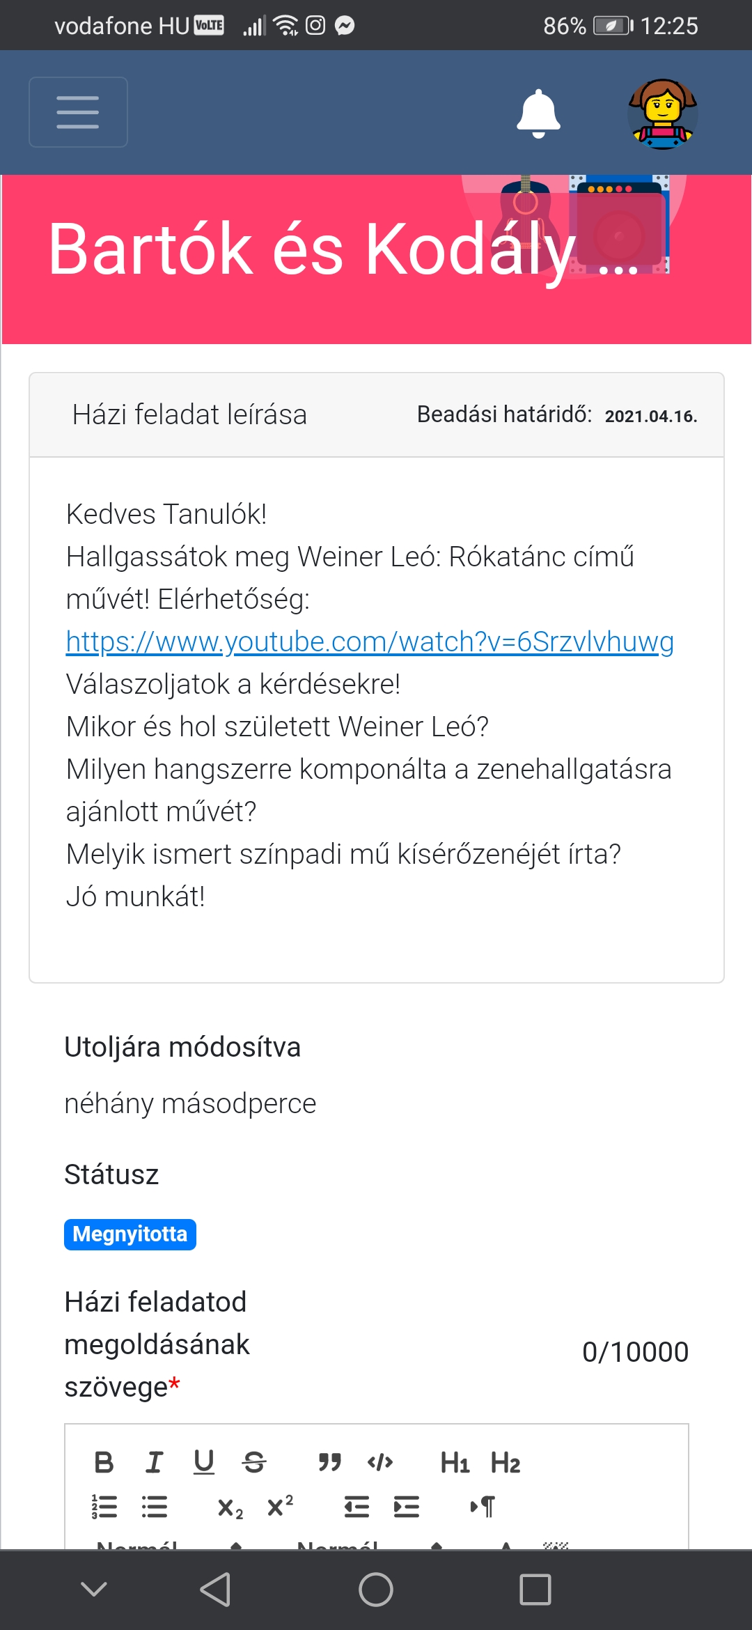
Task: Start a numbered list
Action: coord(104,1507)
